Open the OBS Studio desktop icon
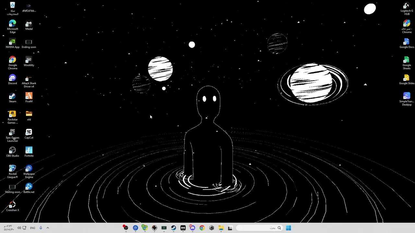Viewport: 415px width, 233px height. pos(12,152)
